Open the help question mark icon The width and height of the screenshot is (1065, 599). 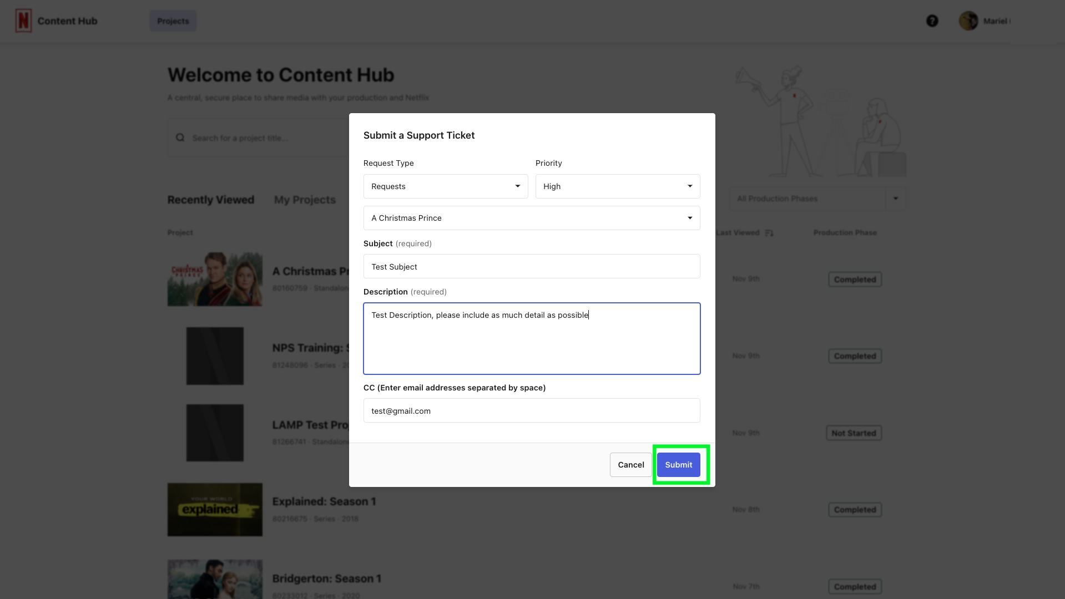coord(932,21)
